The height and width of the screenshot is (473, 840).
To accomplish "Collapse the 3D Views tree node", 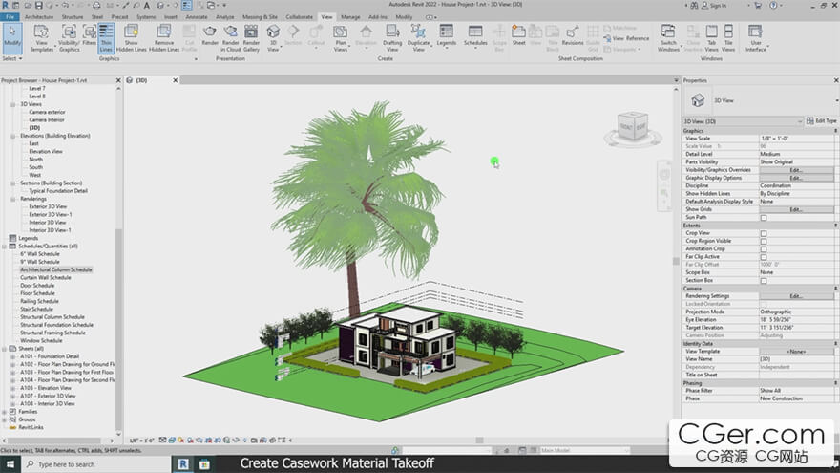I will click(x=12, y=104).
